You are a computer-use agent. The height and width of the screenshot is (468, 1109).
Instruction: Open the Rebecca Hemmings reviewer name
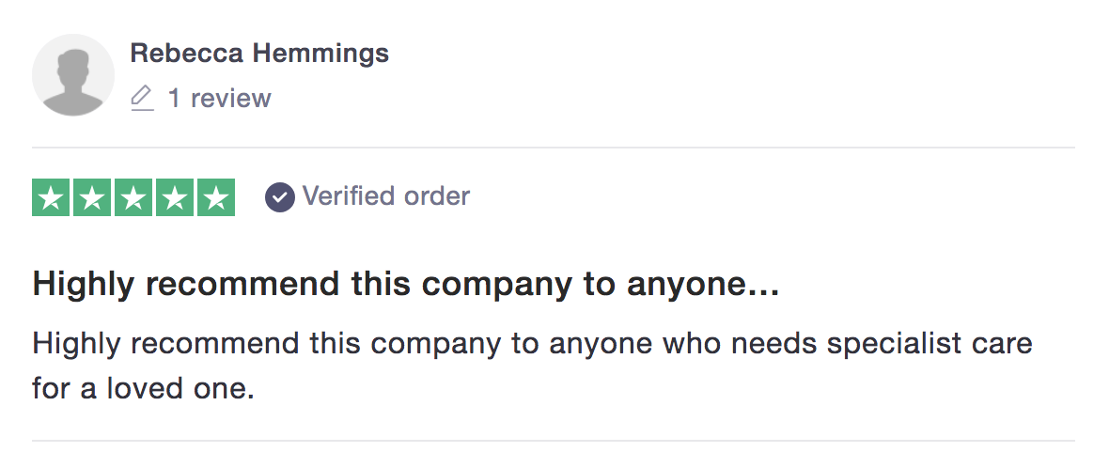point(259,53)
